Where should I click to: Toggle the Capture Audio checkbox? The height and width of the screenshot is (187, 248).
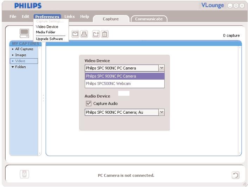[x=89, y=103]
